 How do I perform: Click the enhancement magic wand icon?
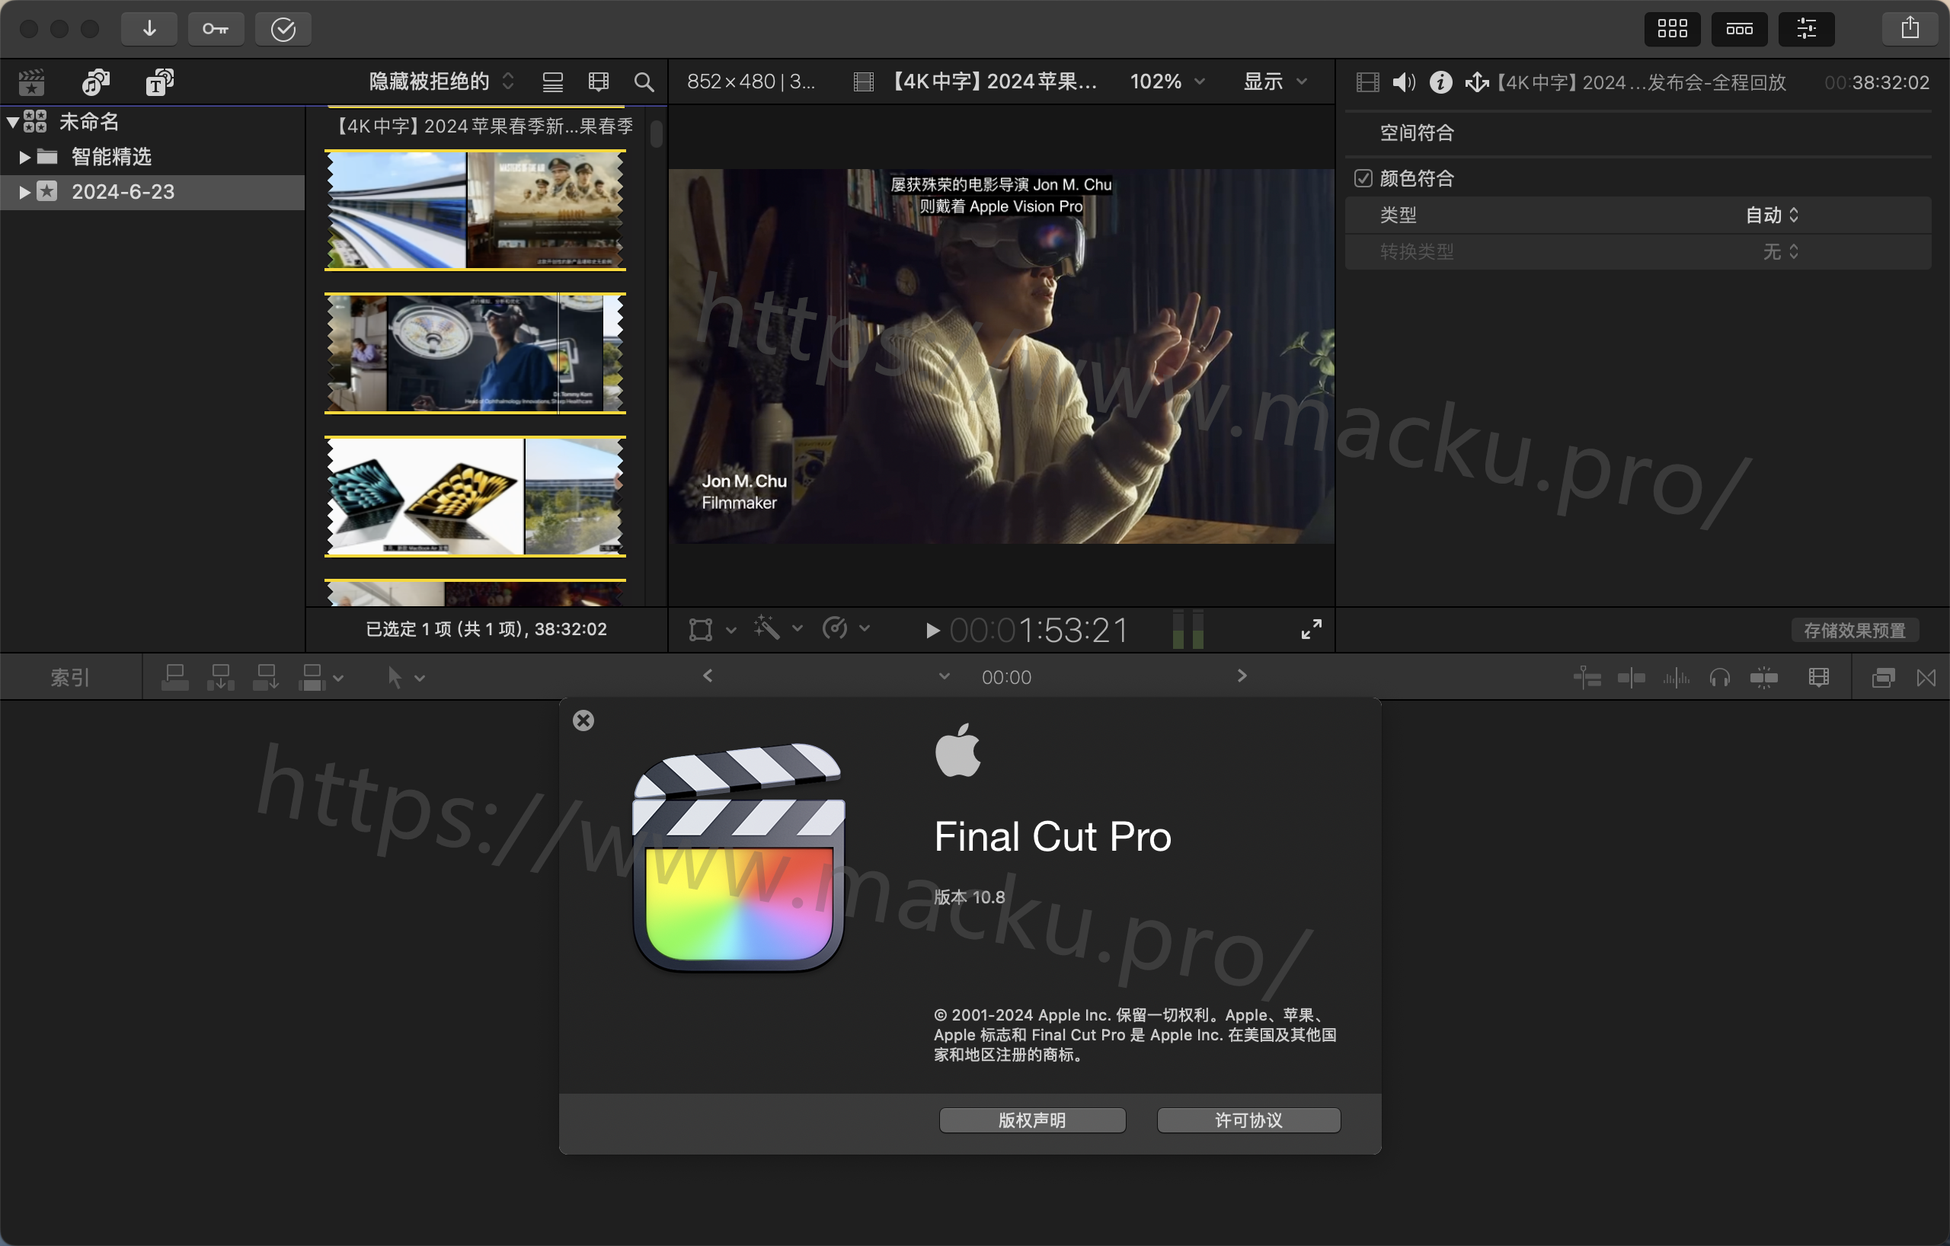click(766, 628)
